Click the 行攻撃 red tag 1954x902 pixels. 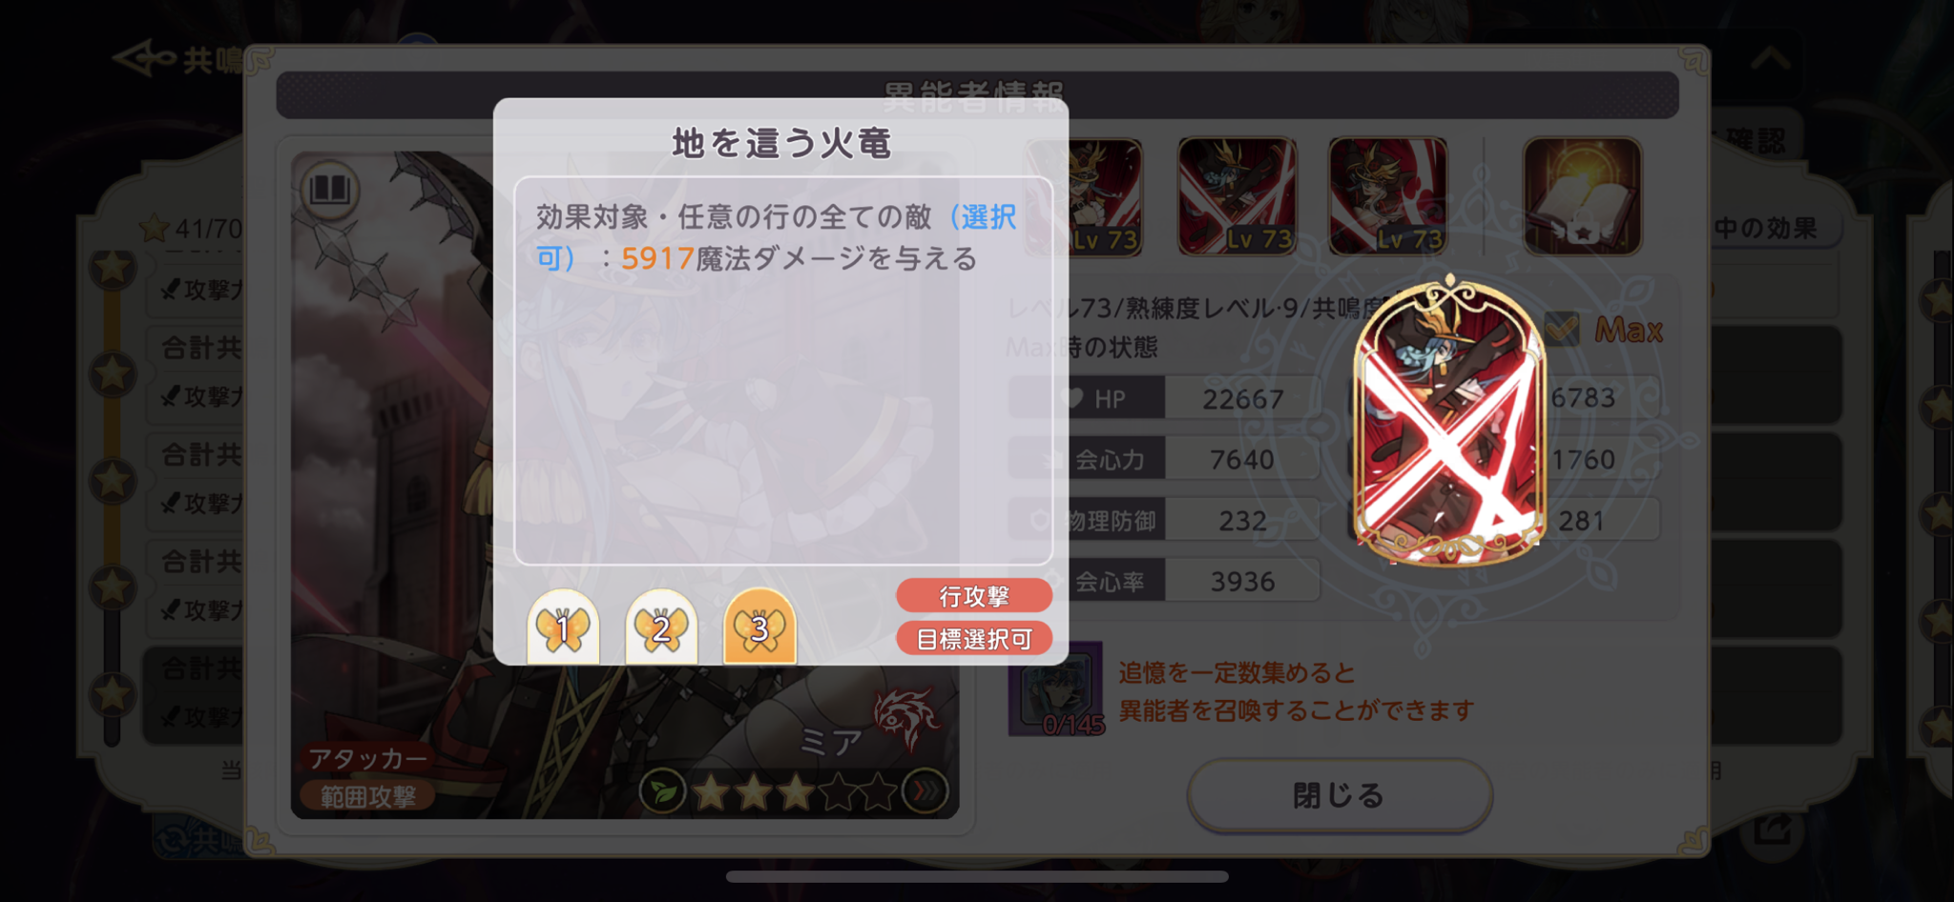point(974,596)
